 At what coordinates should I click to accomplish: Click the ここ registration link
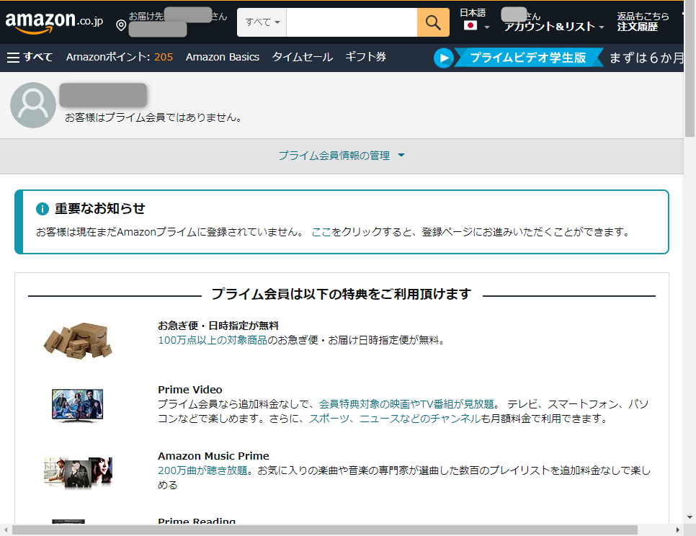(x=321, y=232)
